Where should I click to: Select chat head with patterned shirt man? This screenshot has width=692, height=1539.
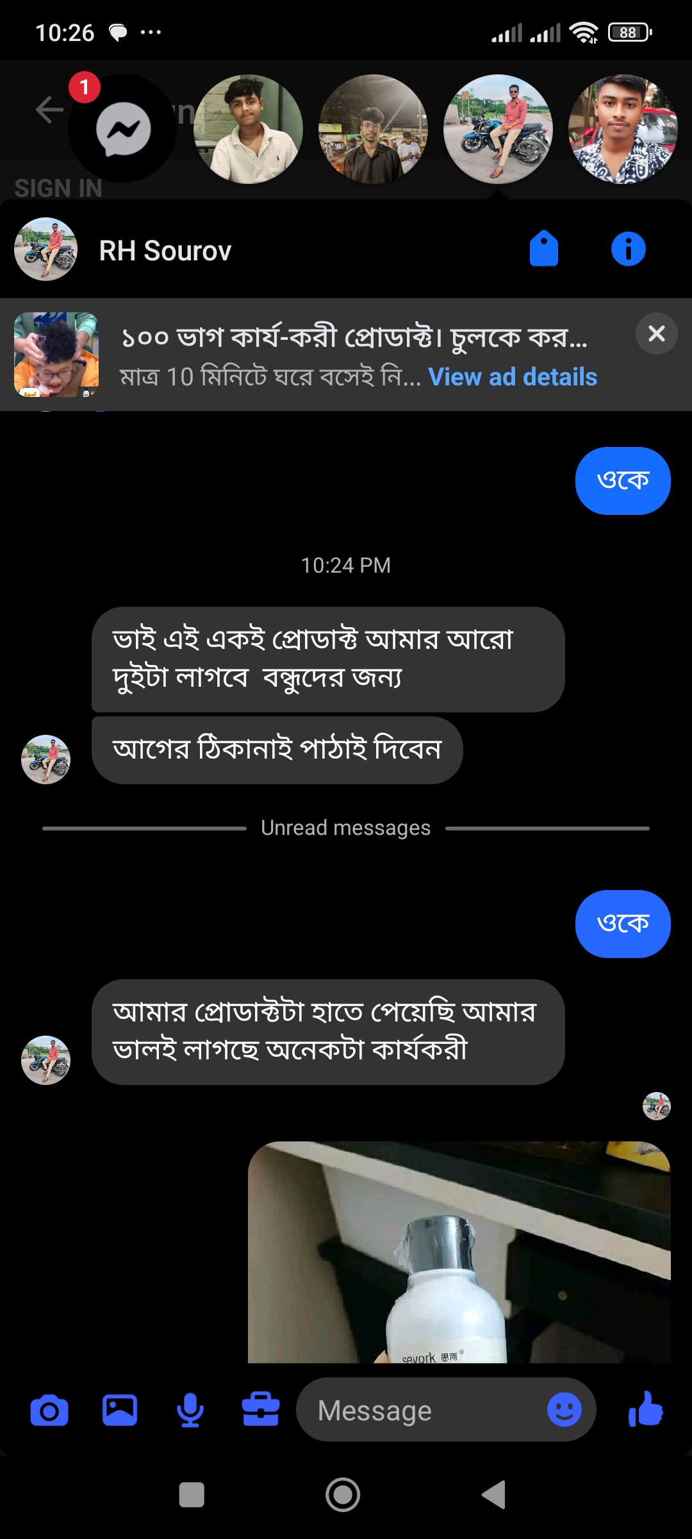coord(623,129)
